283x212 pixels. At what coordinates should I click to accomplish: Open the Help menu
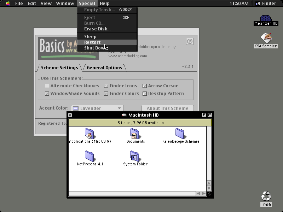coord(105,4)
